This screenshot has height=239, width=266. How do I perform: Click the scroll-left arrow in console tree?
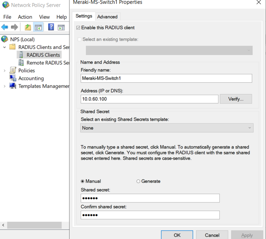pyautogui.click(x=3, y=225)
